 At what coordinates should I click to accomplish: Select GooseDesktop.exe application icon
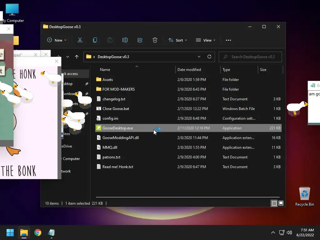[x=99, y=128]
